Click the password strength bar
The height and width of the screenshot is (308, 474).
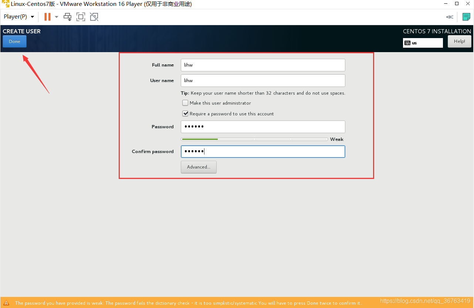254,139
